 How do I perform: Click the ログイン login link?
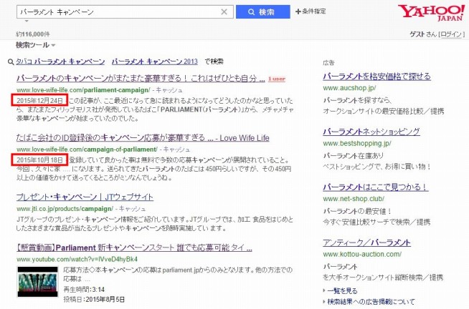452,34
